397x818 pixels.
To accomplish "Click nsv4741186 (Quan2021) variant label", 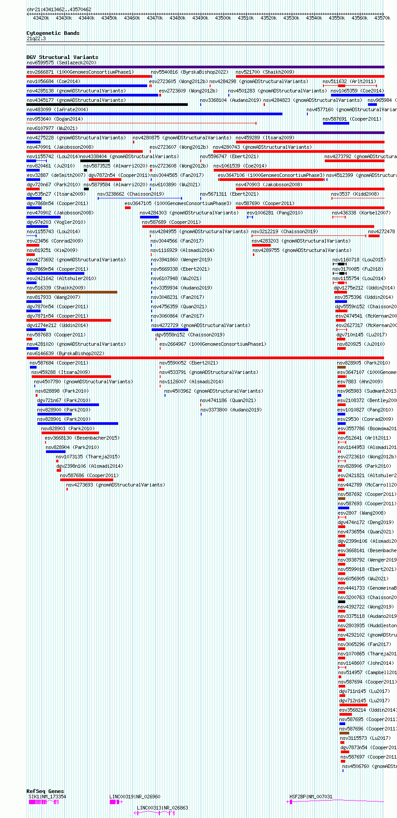I will pos(228,401).
